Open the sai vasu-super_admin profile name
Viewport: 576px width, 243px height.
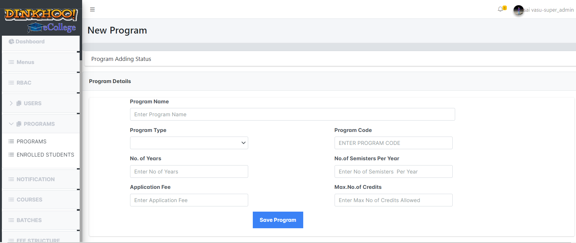click(x=549, y=10)
